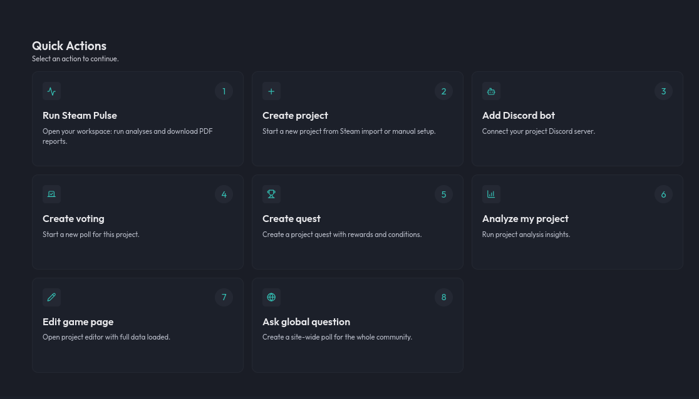Select the robot icon on Add Discord bot
Screen dimensions: 699x399
[x=491, y=91]
